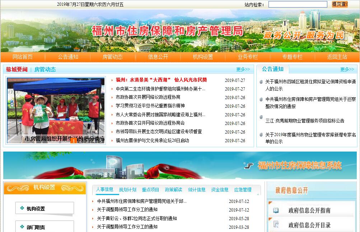Expand 更多>> in the 榕城要闻 news panel
Viewport: 360px width, 232px height.
coord(243,69)
